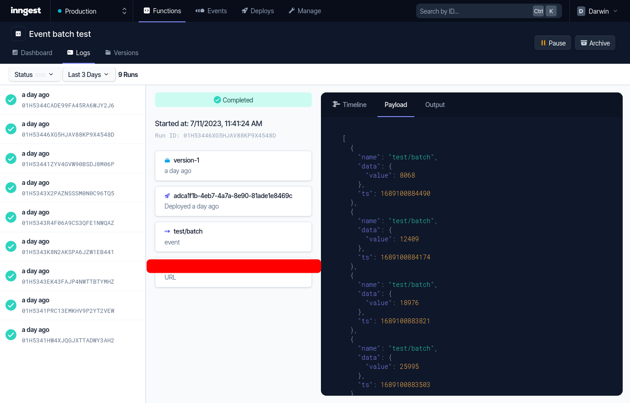Click the Event batch test function icon
This screenshot has height=403, width=630.
18,34
